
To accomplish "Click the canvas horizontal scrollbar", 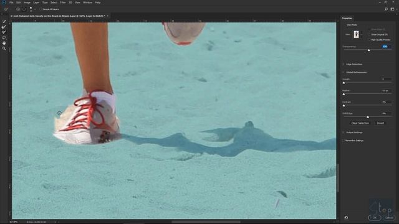I will [x=206, y=222].
